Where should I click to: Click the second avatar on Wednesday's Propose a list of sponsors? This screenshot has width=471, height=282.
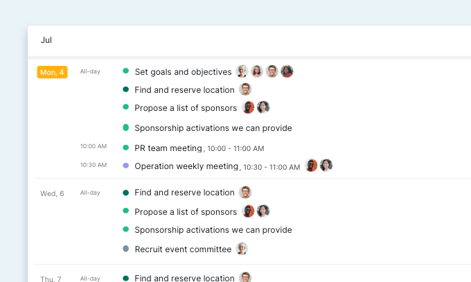pyautogui.click(x=263, y=211)
